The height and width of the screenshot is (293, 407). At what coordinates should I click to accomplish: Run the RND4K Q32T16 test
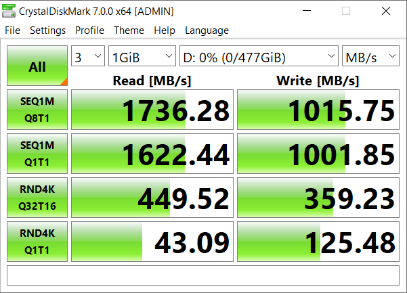click(x=37, y=198)
